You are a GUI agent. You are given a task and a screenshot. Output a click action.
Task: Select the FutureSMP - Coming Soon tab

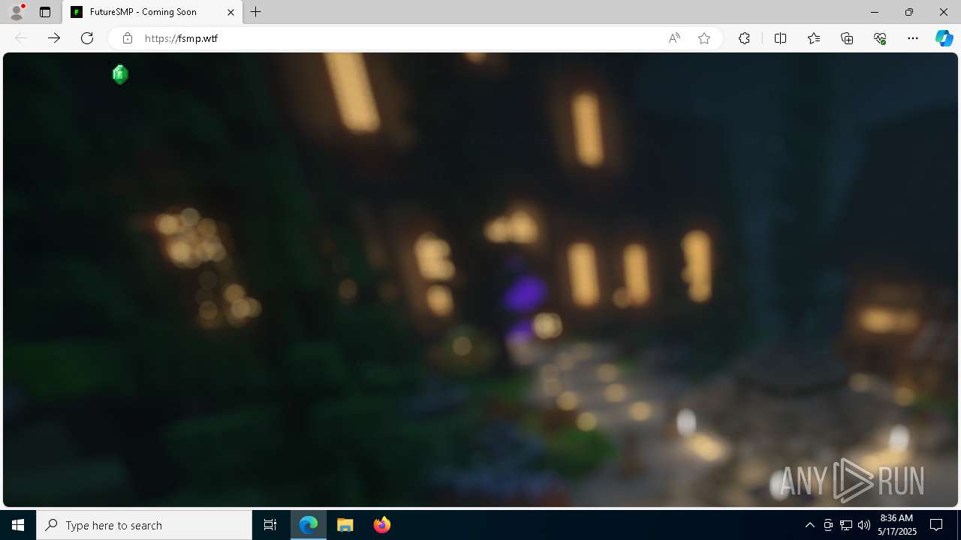(152, 12)
